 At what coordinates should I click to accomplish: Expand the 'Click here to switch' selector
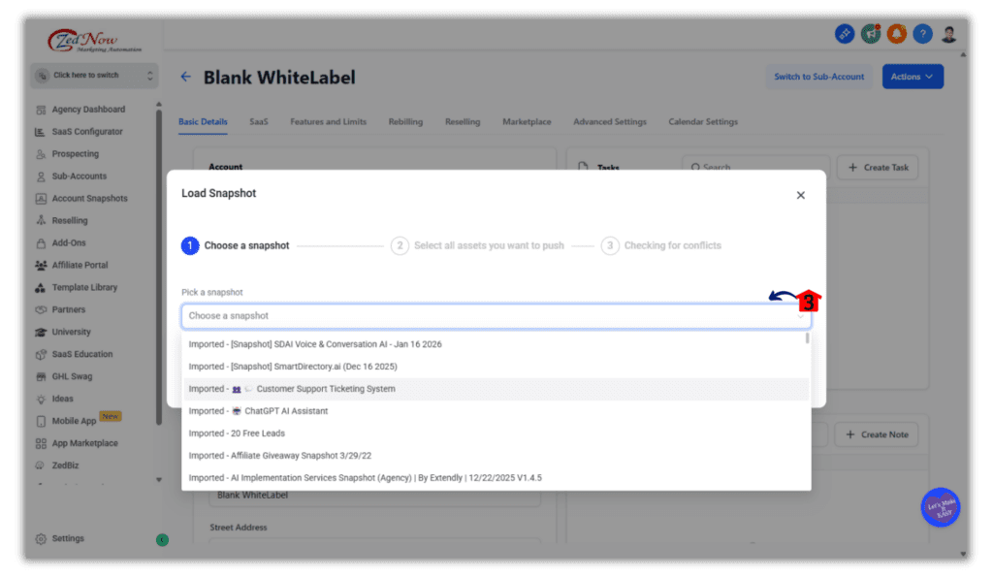(93, 75)
